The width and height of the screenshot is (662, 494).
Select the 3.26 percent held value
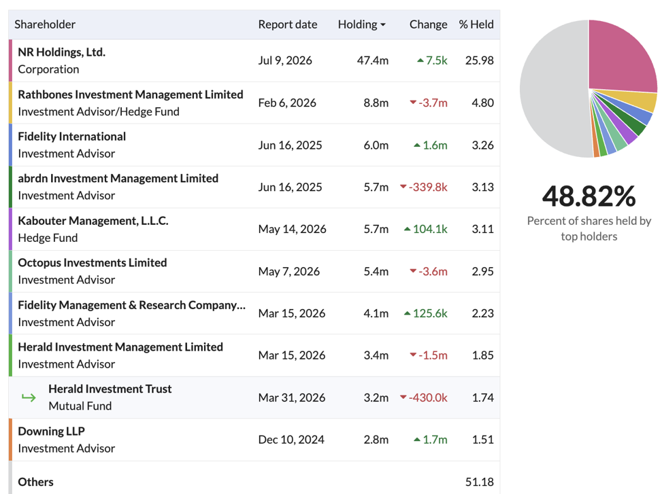(x=482, y=145)
